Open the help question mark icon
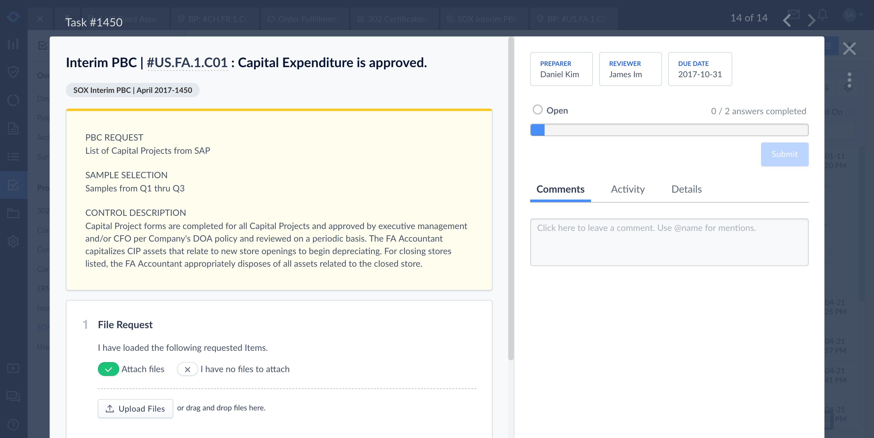 click(13, 424)
